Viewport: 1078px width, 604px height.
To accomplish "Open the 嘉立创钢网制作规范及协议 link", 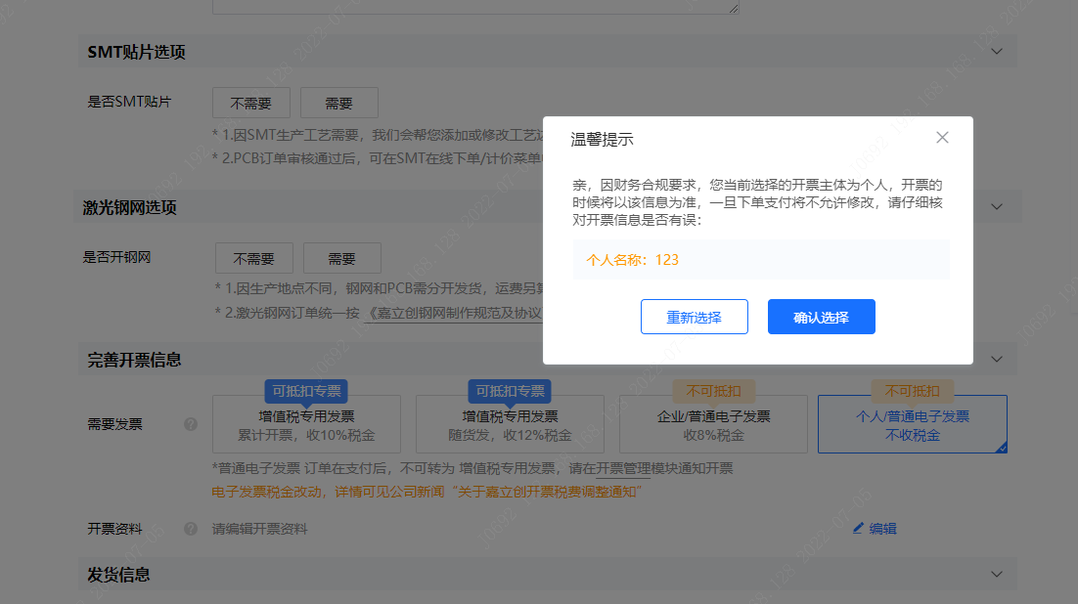I will coord(455,314).
